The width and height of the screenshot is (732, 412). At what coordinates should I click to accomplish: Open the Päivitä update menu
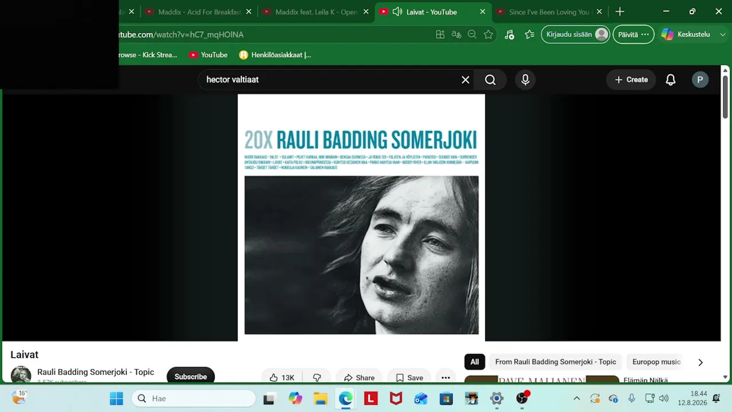tap(634, 34)
